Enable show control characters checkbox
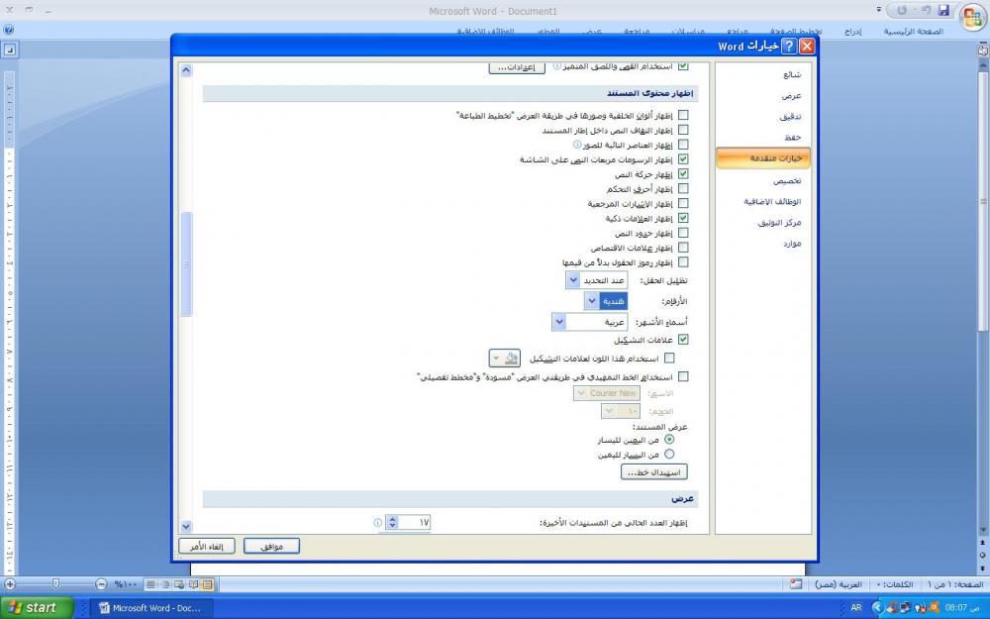This screenshot has width=990, height=619. pos(683,189)
